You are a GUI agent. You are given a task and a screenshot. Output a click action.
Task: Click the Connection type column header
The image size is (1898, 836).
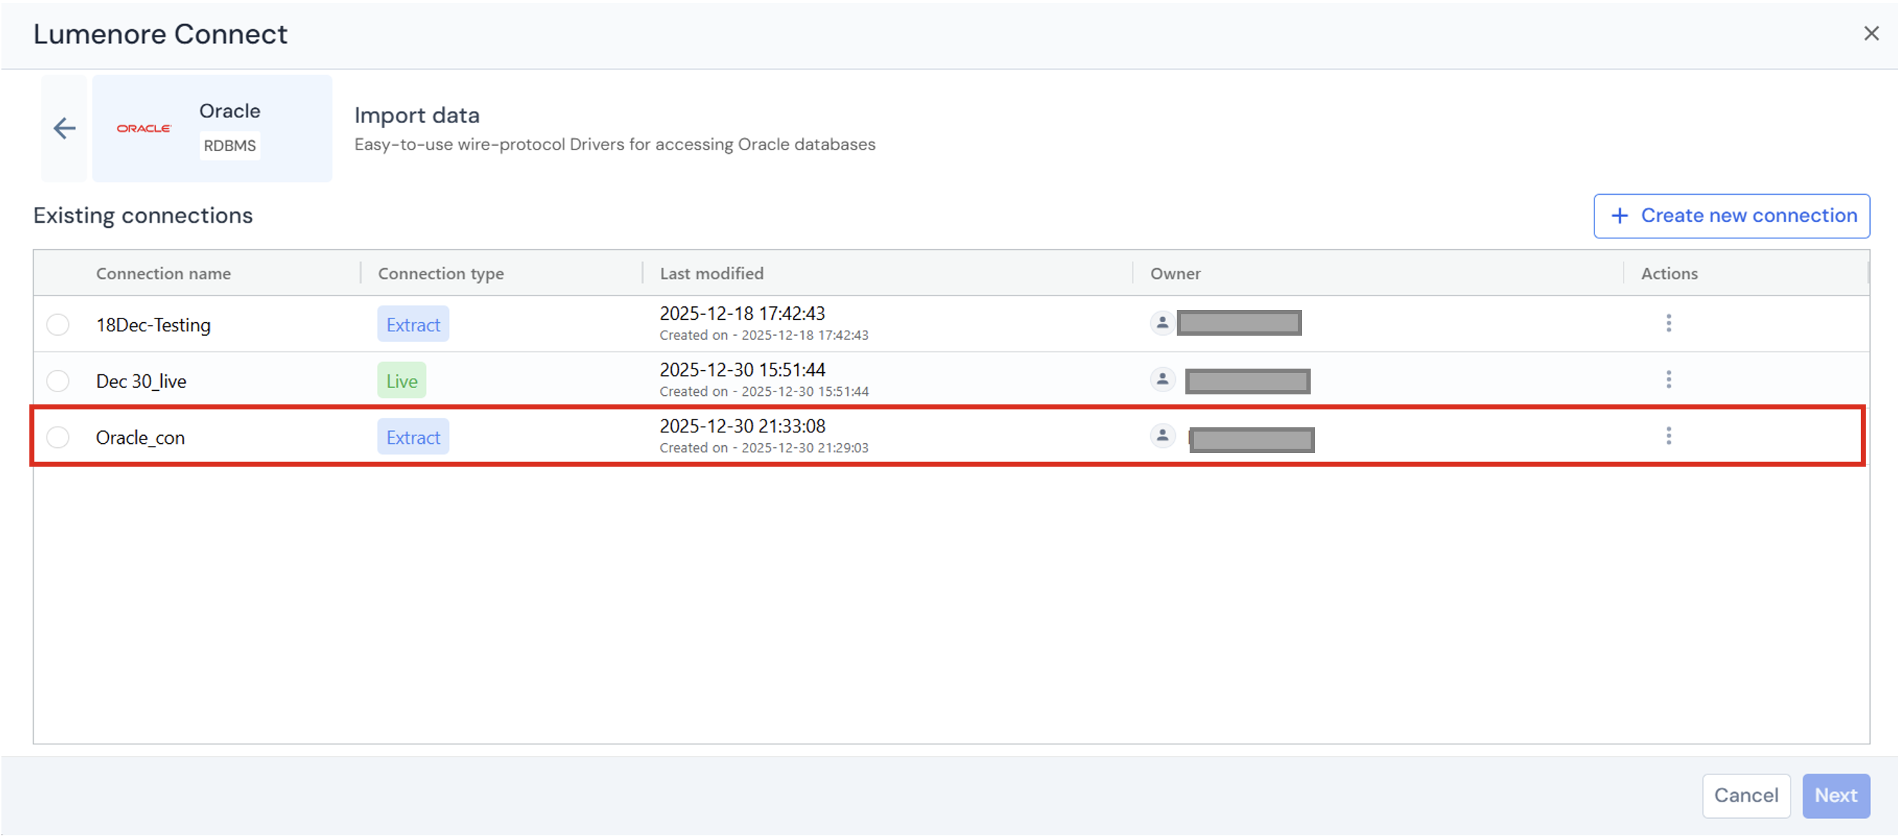point(440,273)
